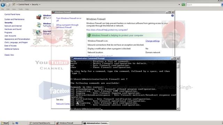The height and width of the screenshot is (125, 223).
Task: Click scroll down arrow in Command Prompt
Action: tap(178, 108)
